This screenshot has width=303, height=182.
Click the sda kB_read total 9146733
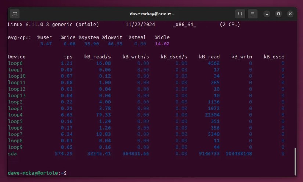click(209, 154)
